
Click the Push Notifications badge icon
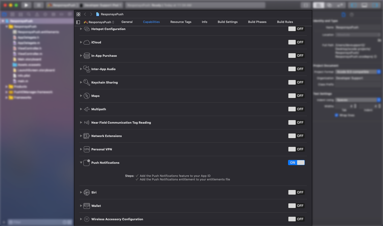(x=87, y=163)
